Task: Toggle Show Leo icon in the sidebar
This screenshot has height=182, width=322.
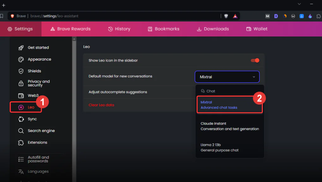Action: (x=255, y=60)
